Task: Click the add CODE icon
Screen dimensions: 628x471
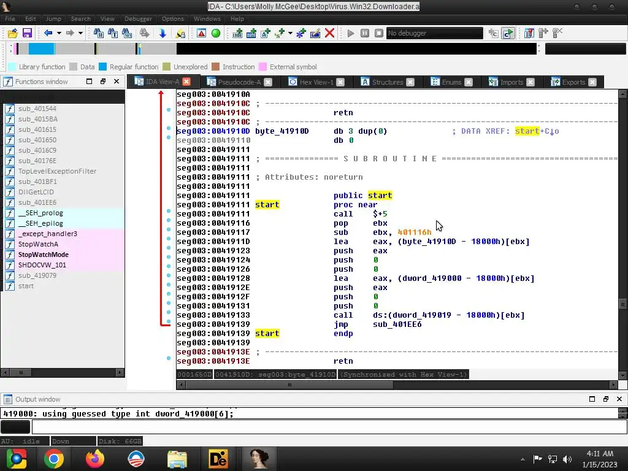Action: 237,33
